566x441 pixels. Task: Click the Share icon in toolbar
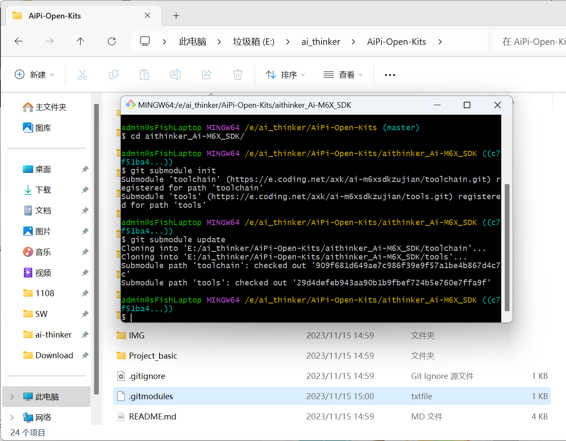[207, 75]
